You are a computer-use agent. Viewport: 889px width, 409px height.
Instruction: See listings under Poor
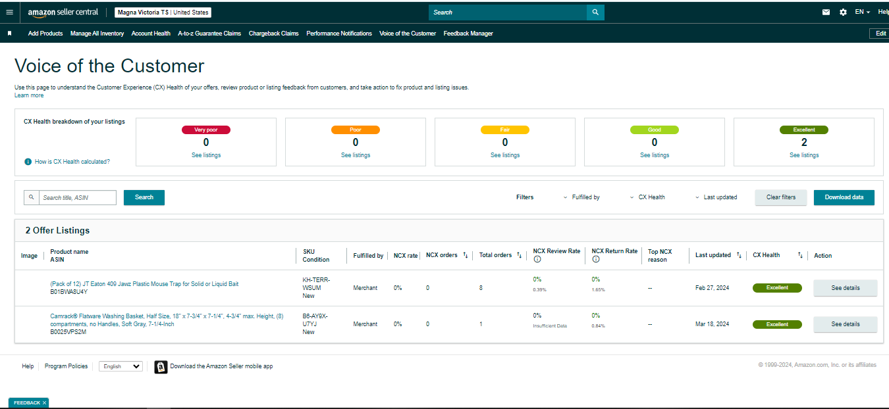[x=356, y=155]
